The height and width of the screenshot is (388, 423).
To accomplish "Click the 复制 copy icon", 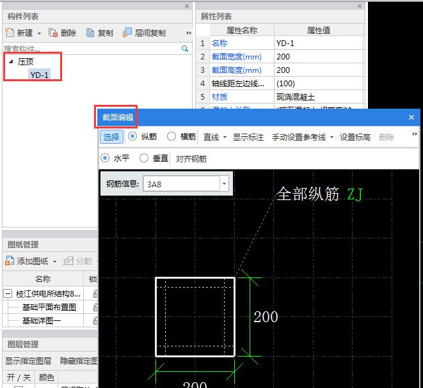I will coord(90,33).
